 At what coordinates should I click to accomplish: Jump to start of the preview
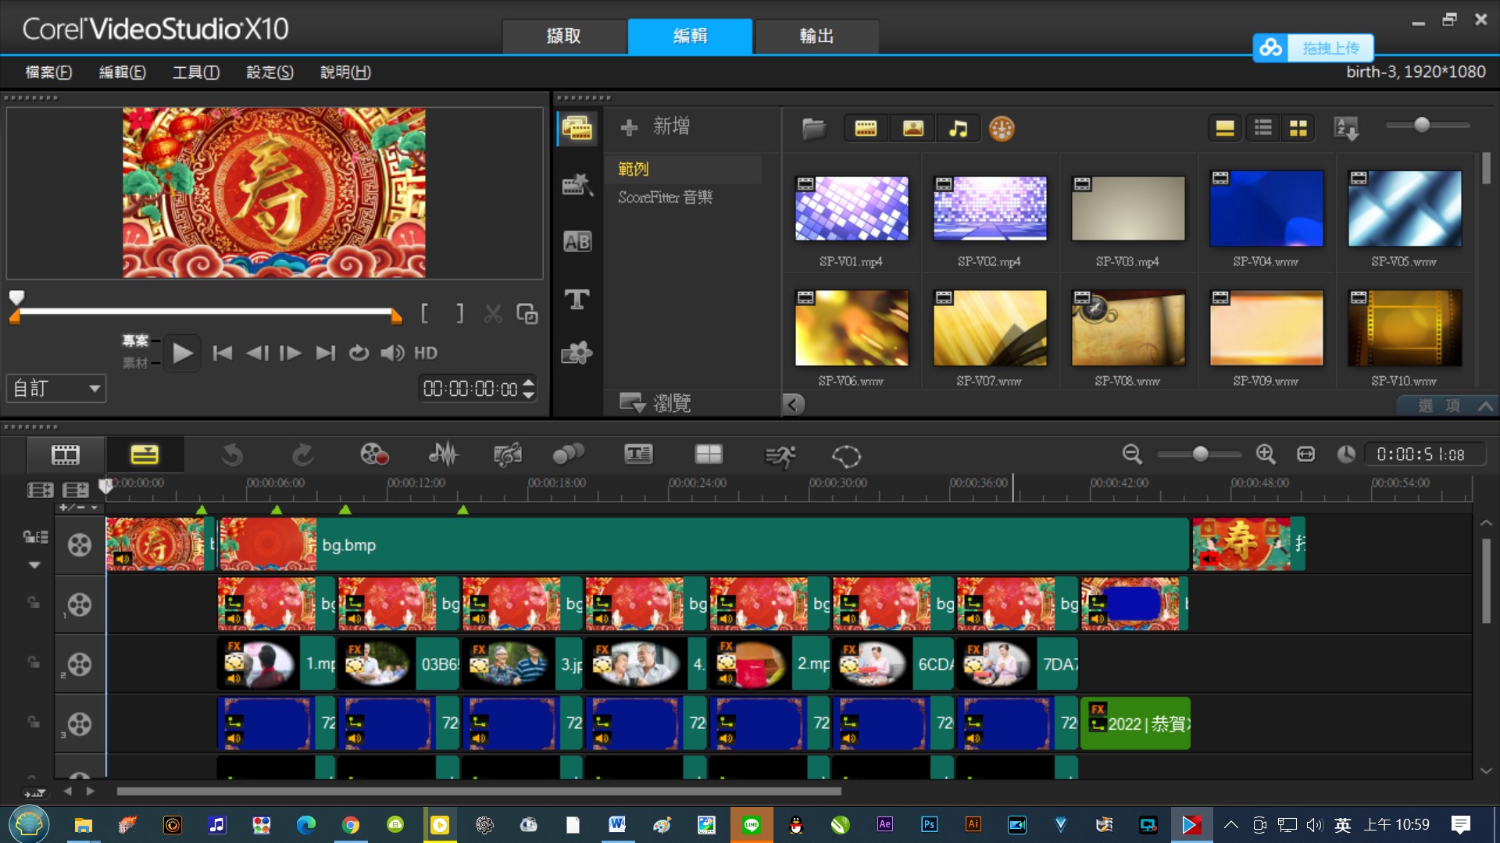(223, 353)
